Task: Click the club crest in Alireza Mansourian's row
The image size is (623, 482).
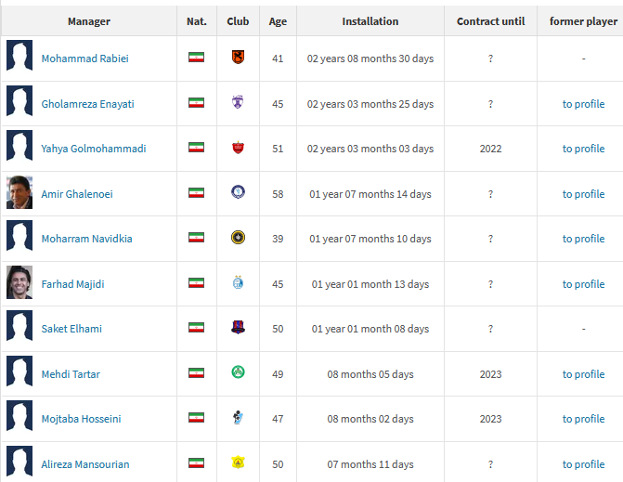Action: click(238, 463)
